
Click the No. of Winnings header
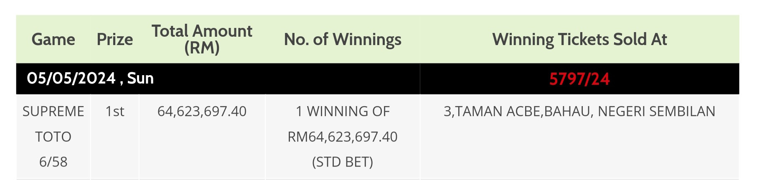(343, 39)
